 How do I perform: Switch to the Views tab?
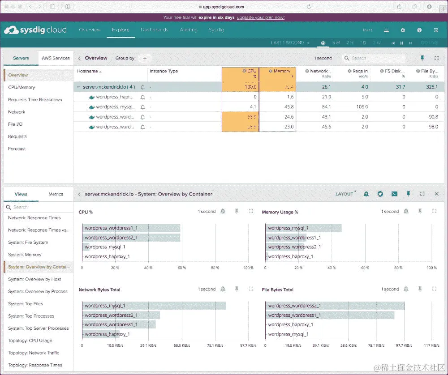tap(21, 194)
